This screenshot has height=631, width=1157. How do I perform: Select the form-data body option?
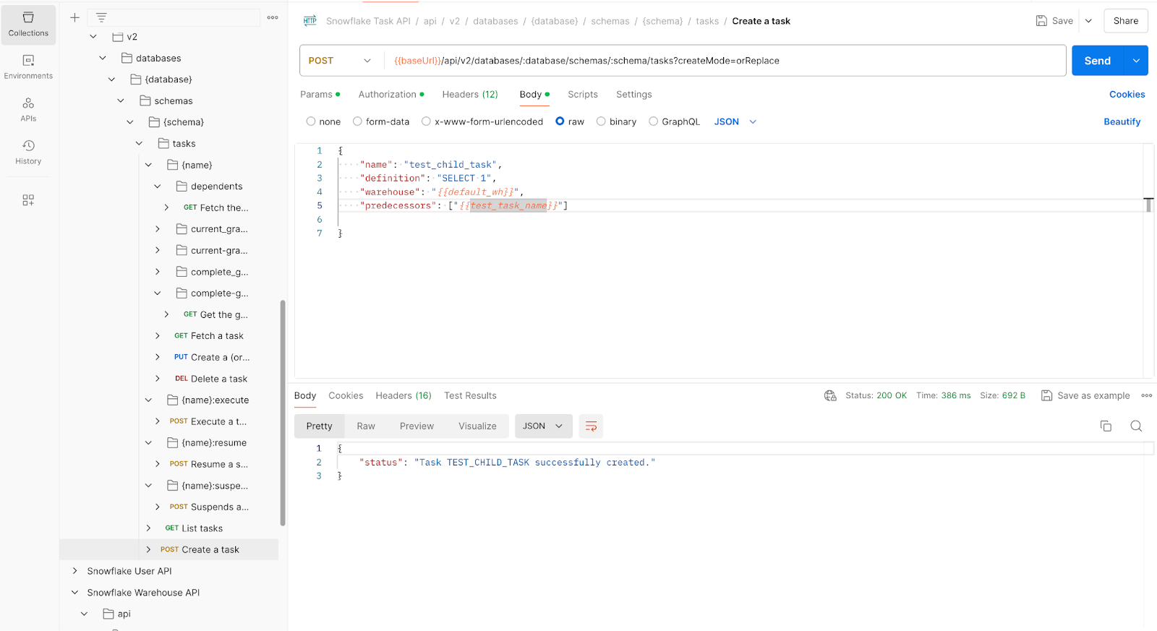357,121
